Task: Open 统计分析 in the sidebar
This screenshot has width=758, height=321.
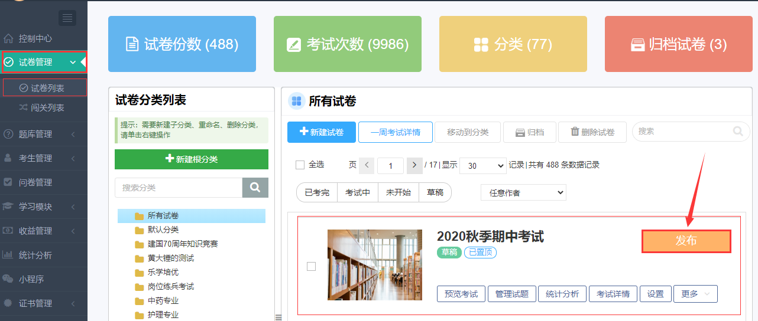Action: pyautogui.click(x=35, y=255)
